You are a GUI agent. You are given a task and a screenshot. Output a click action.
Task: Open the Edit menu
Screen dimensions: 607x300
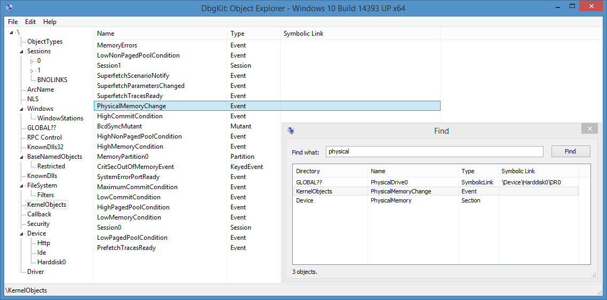click(x=30, y=22)
